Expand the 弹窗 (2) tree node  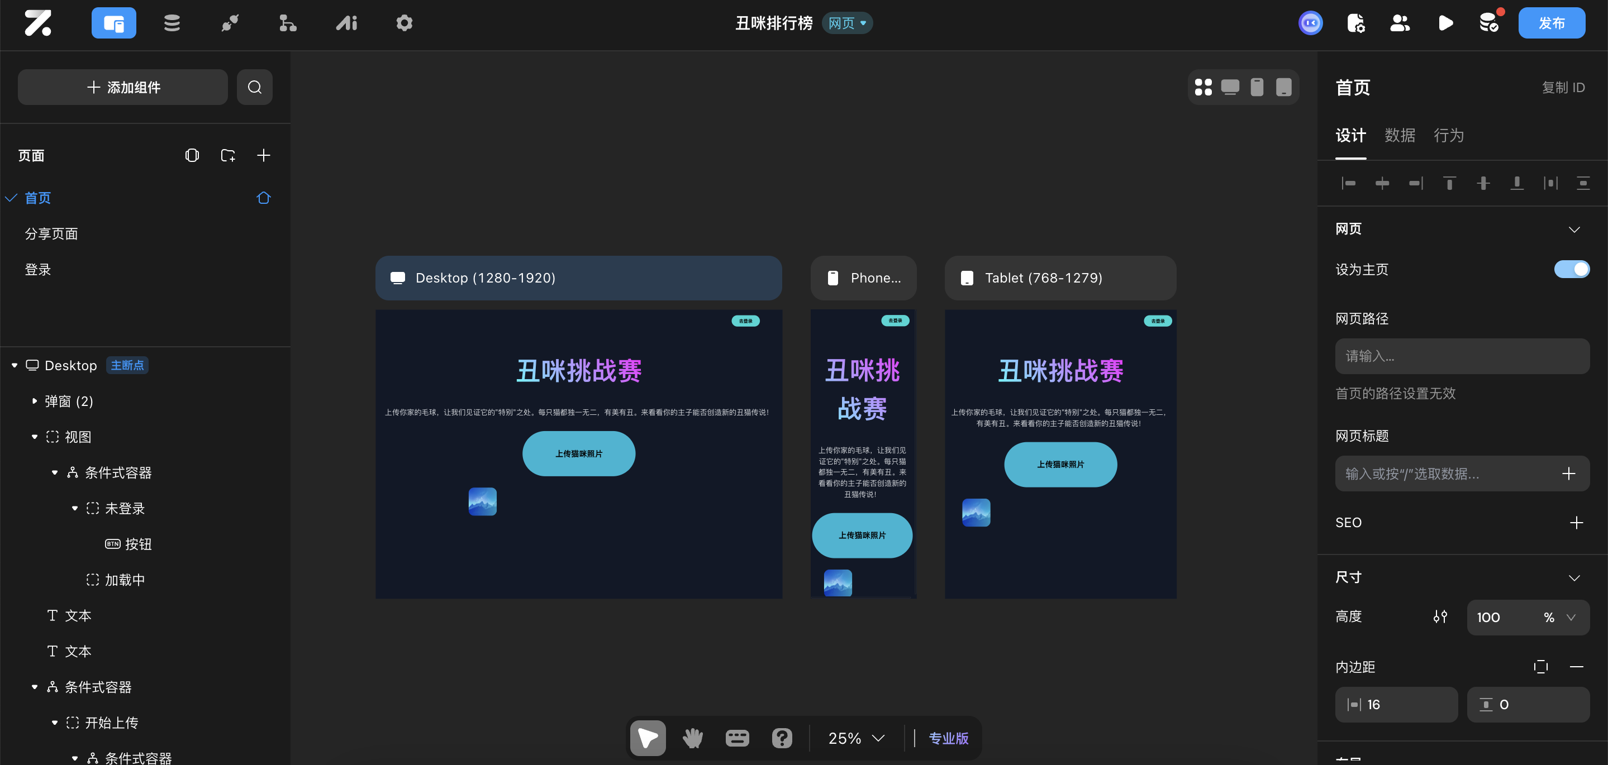click(34, 401)
